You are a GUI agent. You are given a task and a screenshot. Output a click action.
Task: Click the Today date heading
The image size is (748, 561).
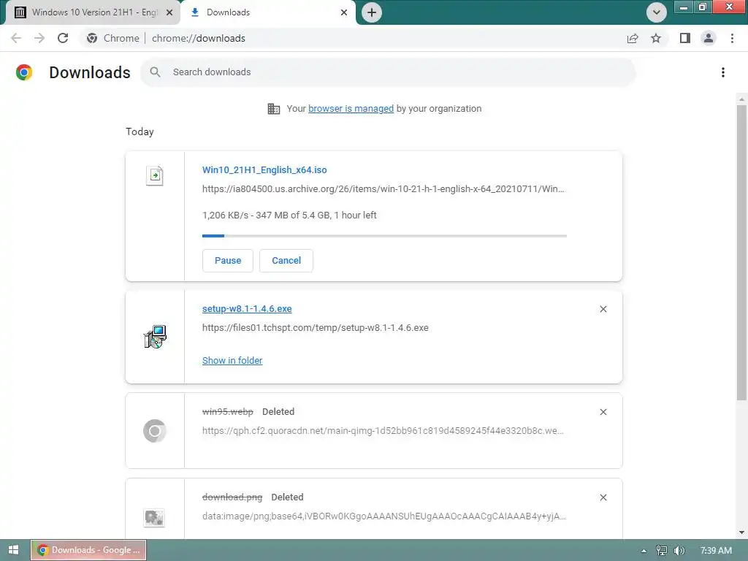point(140,131)
